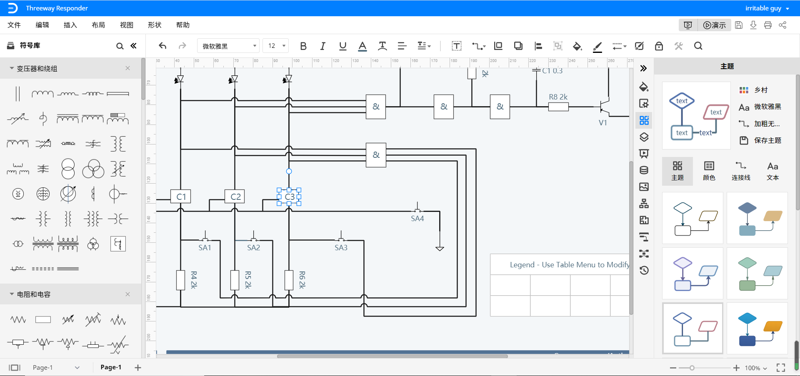Click the lock icon in toolbar
This screenshot has height=376, width=800.
(x=659, y=46)
